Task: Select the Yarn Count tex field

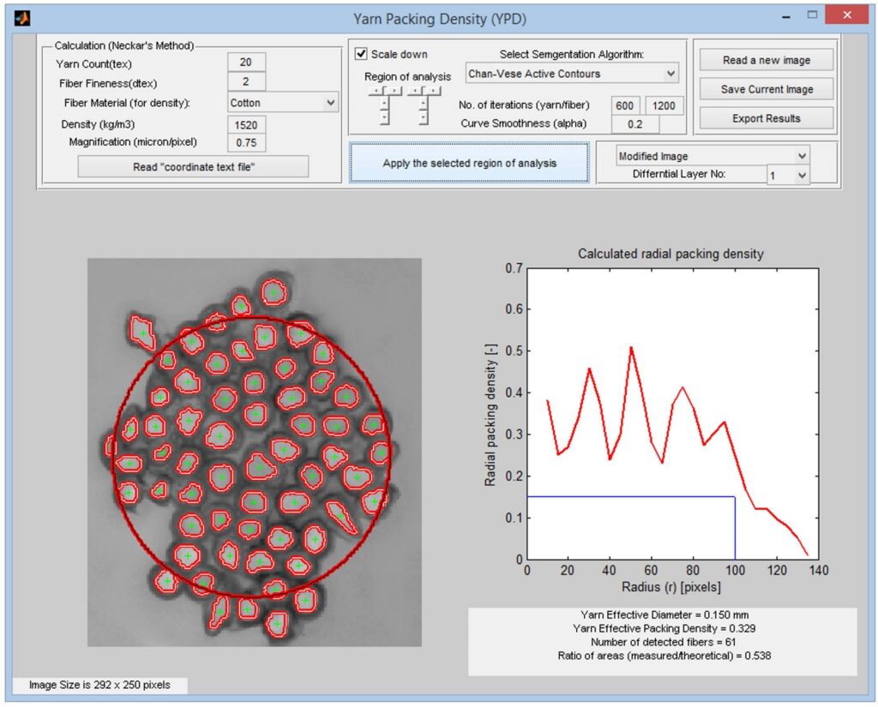Action: [246, 63]
